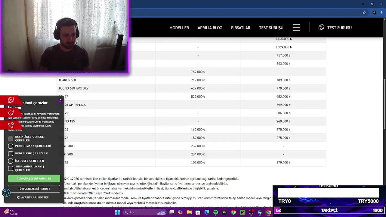Image resolution: width=386 pixels, height=217 pixels.
Task: Open Microsoft Store from the taskbar
Action: point(198,212)
